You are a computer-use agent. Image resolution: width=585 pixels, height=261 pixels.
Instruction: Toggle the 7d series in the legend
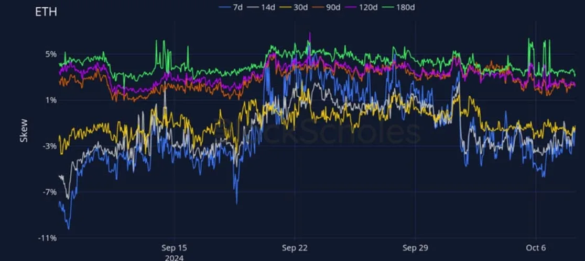point(231,7)
